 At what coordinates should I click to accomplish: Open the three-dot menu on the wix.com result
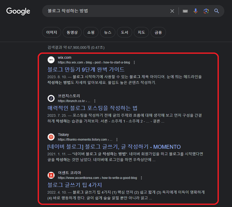pyautogui.click(x=134, y=62)
